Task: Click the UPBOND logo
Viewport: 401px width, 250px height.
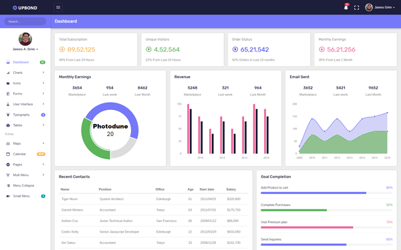Action: click(25, 7)
